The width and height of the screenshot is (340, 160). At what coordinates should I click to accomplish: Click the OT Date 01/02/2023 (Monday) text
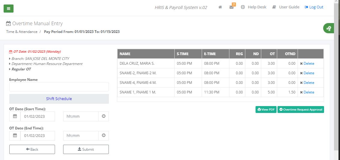[x=37, y=52]
